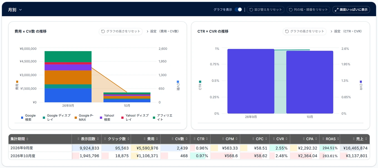Open the 月別 period dropdown
This screenshot has height=168, width=378.
pos(15,10)
